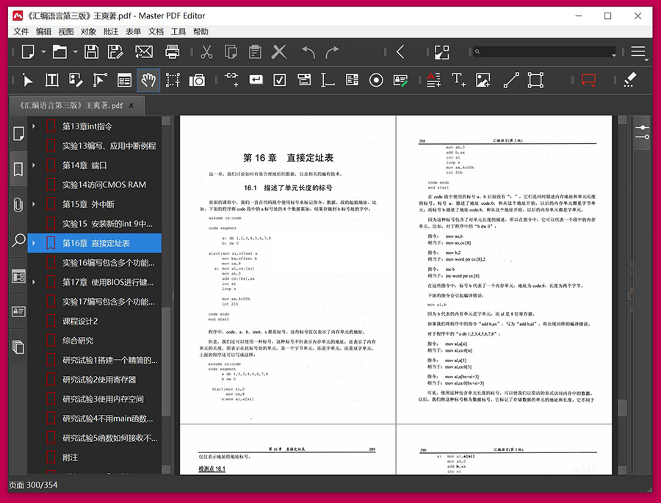Click the red Add Sticky Note icon

coord(588,80)
